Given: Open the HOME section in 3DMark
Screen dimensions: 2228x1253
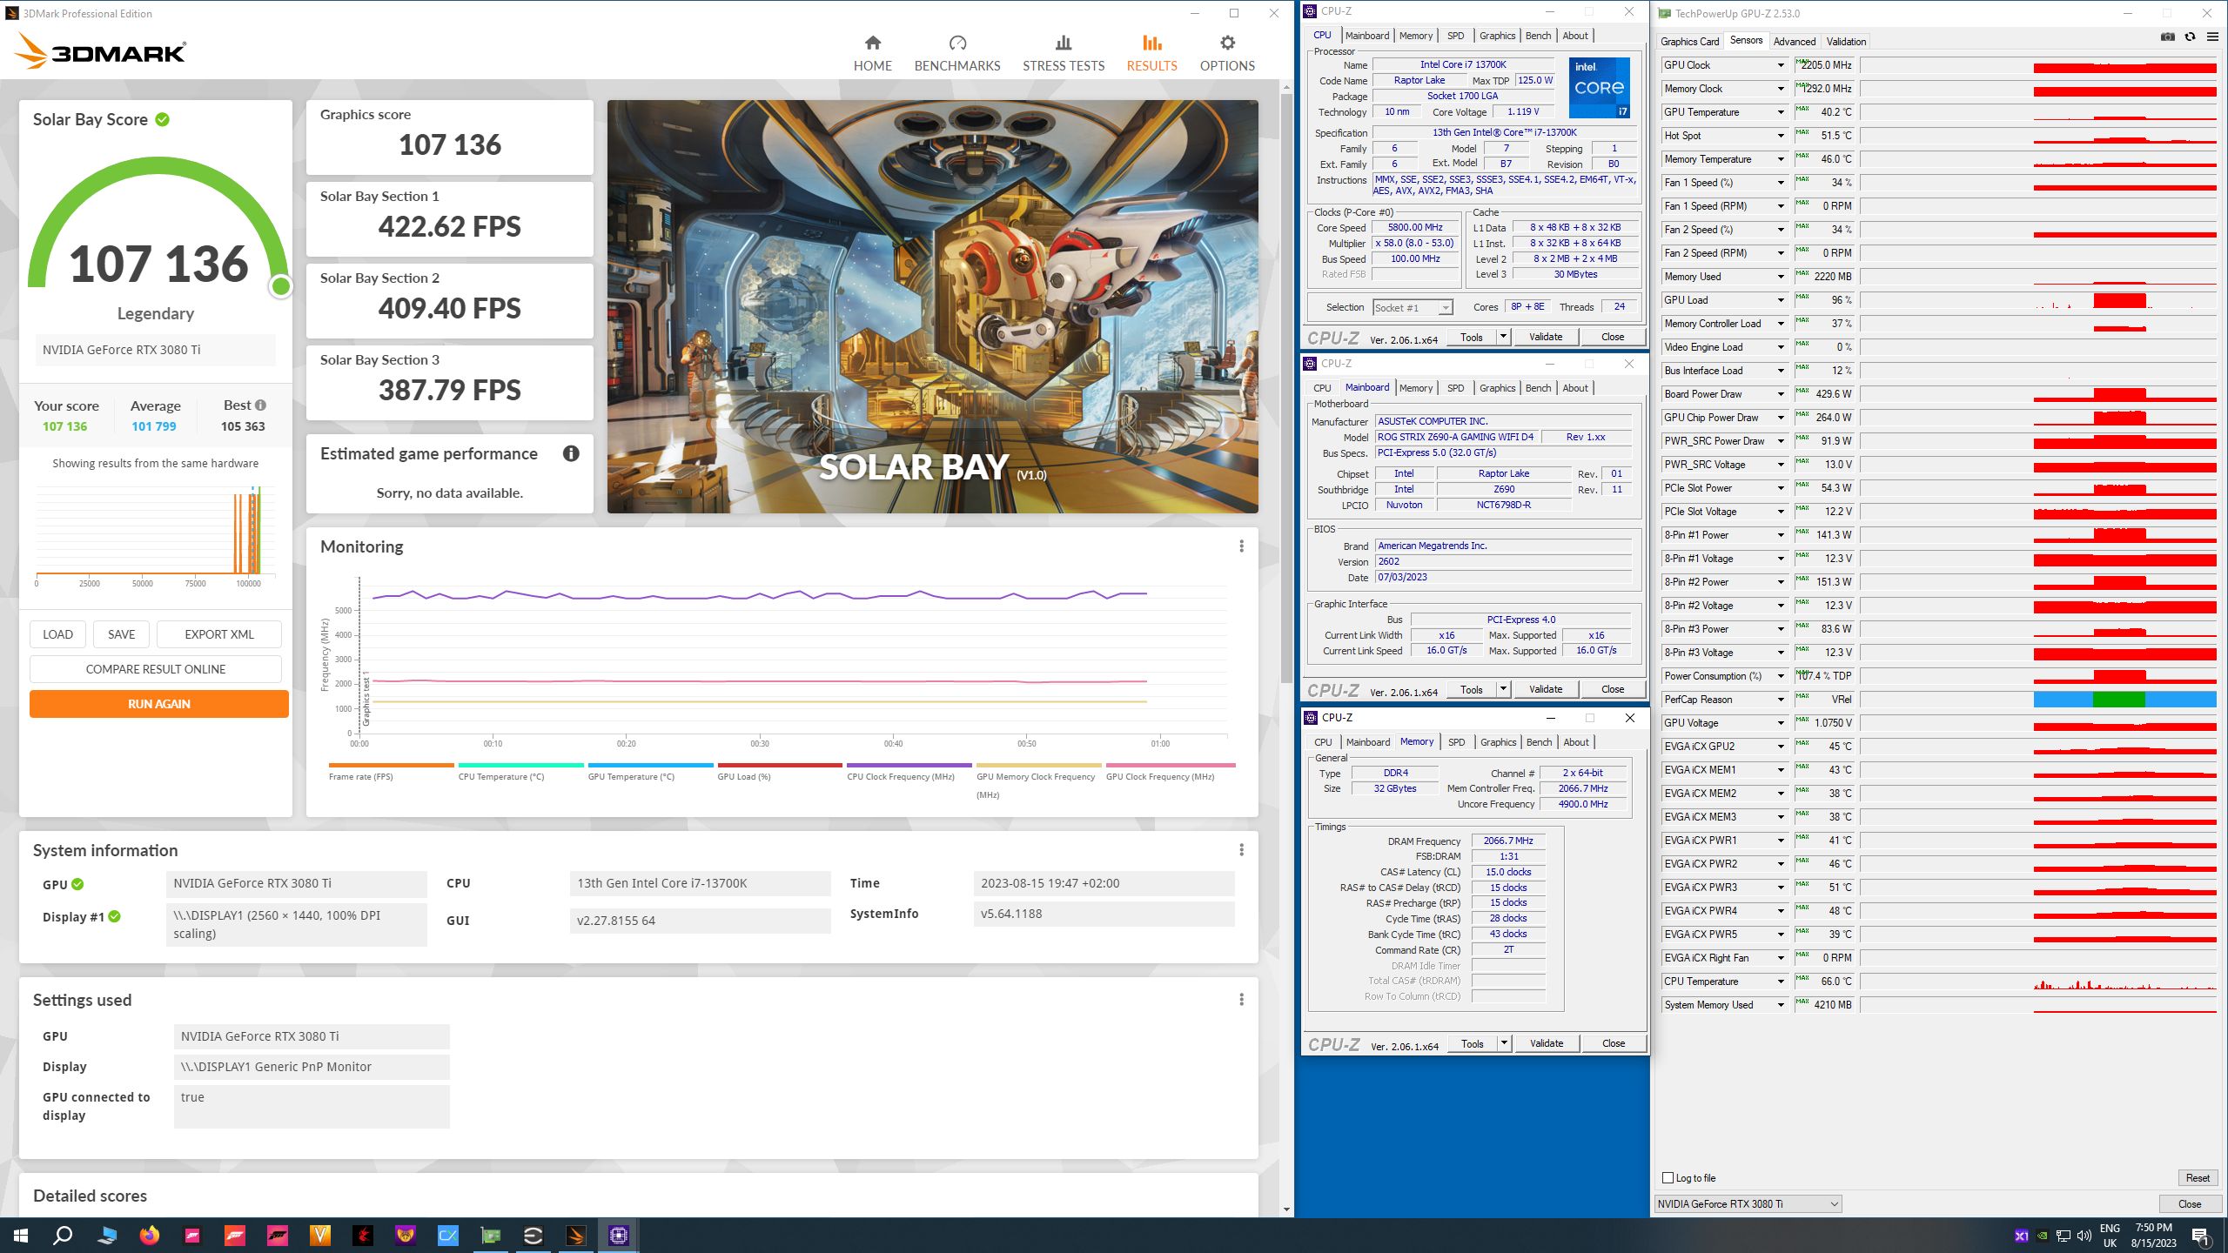Looking at the screenshot, I should tap(872, 53).
